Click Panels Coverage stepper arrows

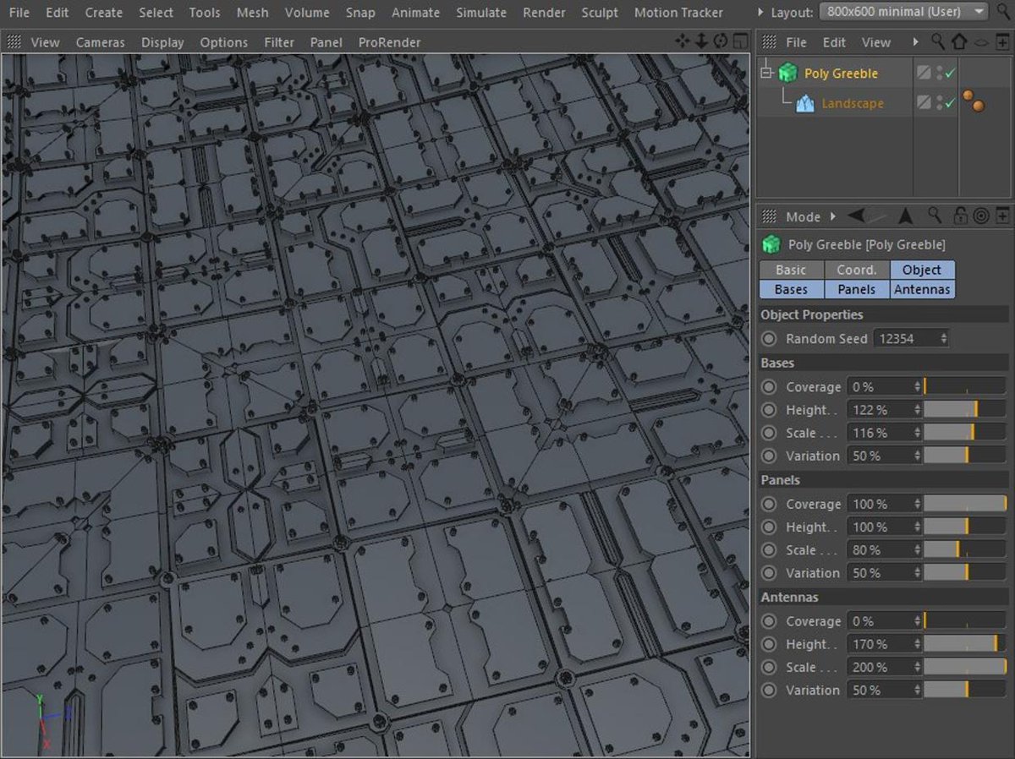point(917,504)
